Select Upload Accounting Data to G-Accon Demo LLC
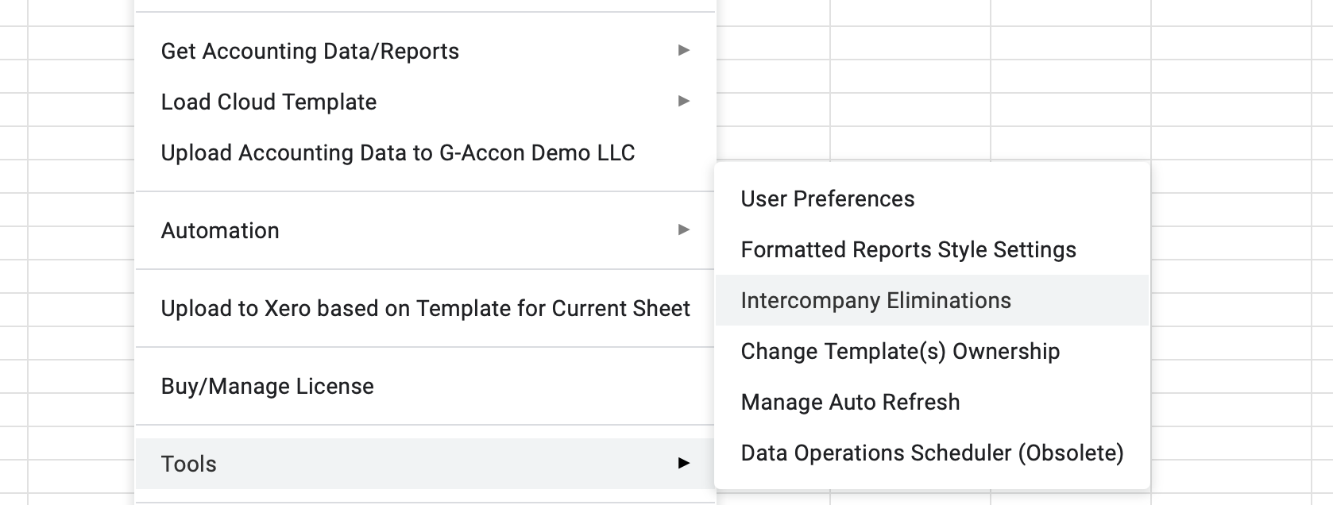 [397, 153]
